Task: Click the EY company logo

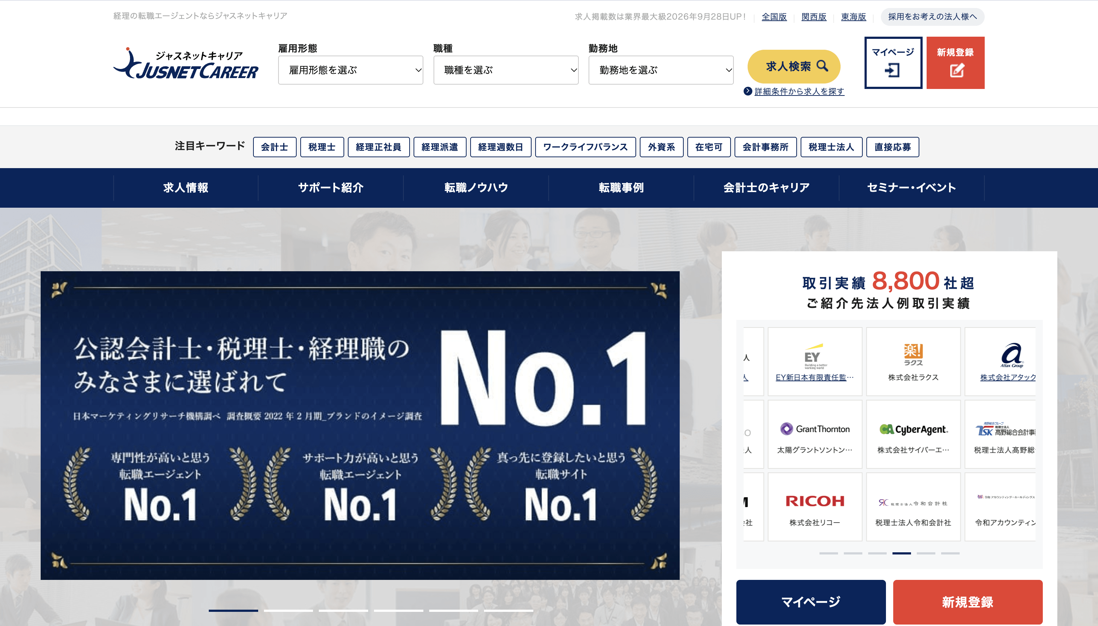Action: 815,356
